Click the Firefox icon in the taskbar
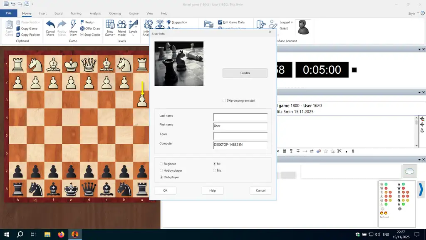The height and width of the screenshot is (240, 426). (61, 235)
